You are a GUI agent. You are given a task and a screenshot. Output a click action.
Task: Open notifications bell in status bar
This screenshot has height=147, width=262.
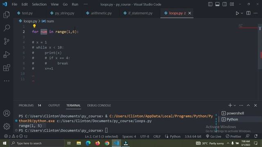pyautogui.click(x=255, y=136)
